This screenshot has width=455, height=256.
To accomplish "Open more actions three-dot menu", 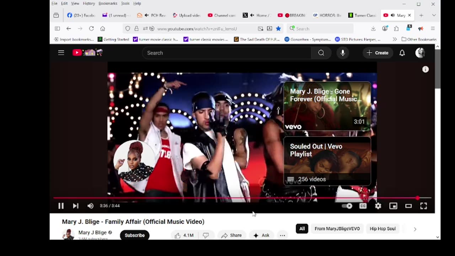I will [282, 235].
